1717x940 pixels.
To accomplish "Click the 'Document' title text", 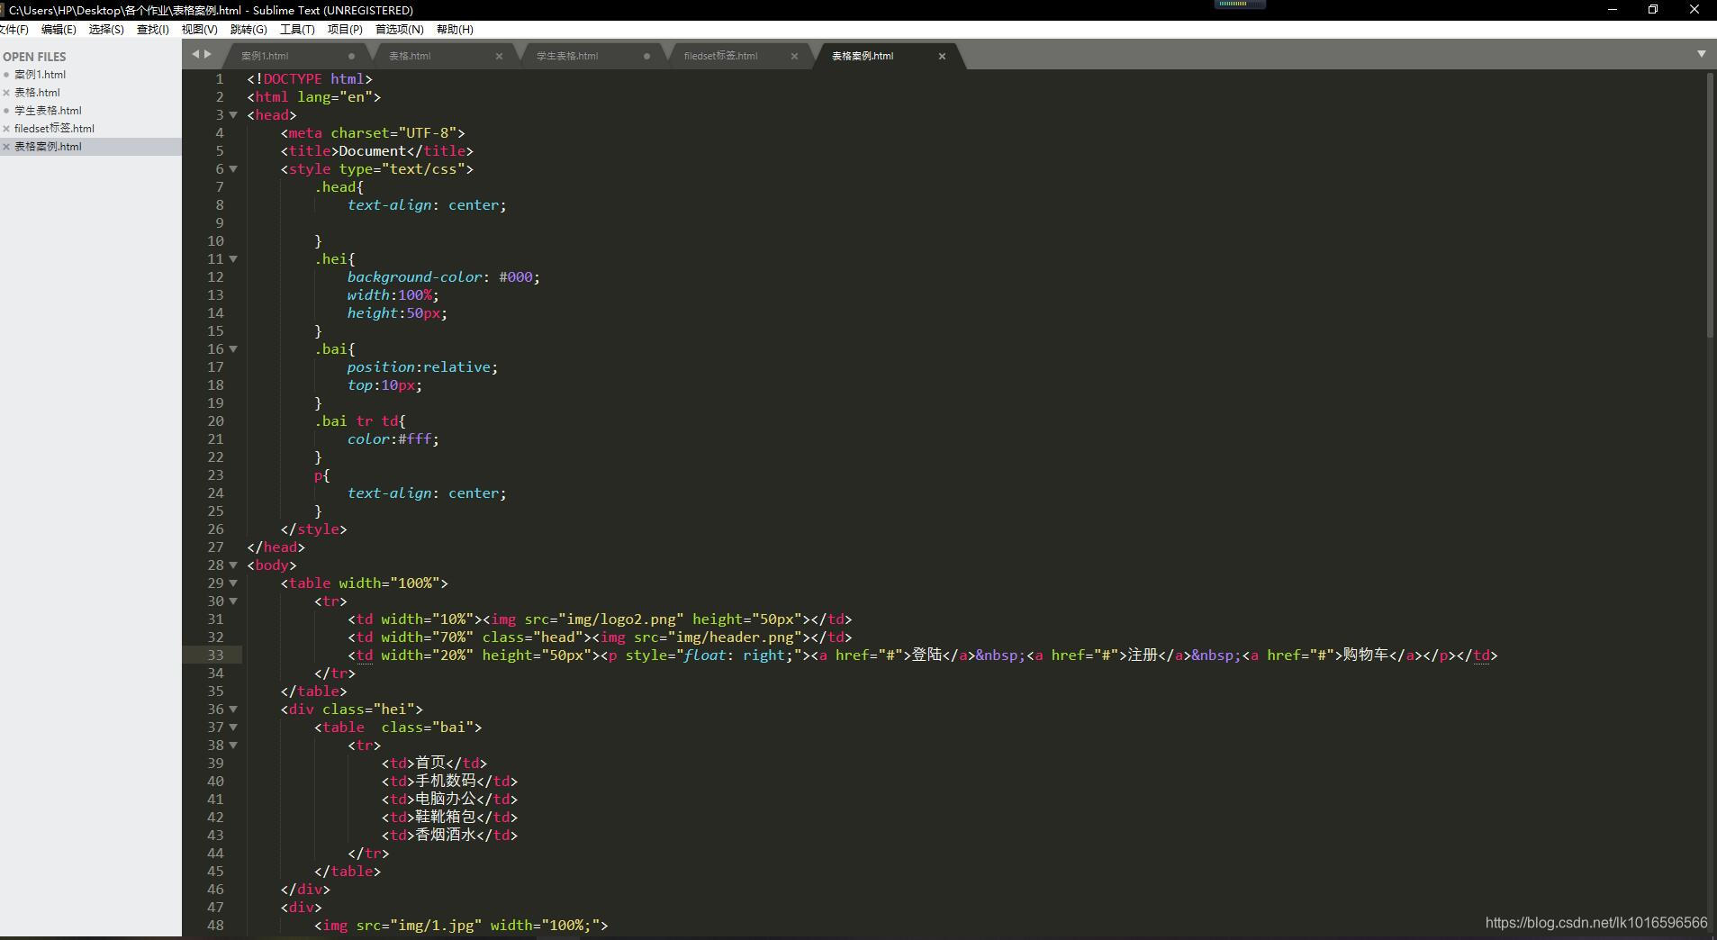I will [x=373, y=151].
